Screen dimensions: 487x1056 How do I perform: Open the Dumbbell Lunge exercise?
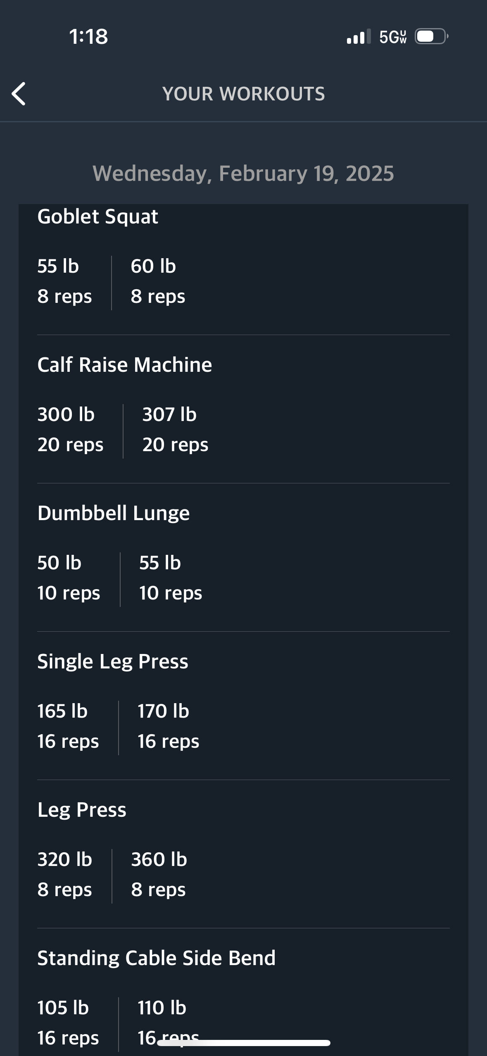tap(114, 513)
